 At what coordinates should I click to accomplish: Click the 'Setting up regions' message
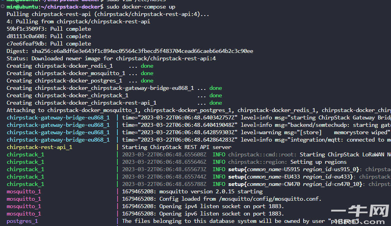click(x=318, y=162)
